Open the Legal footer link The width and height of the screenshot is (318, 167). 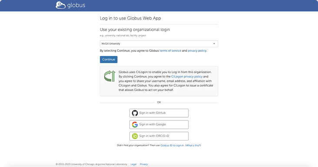(133, 164)
